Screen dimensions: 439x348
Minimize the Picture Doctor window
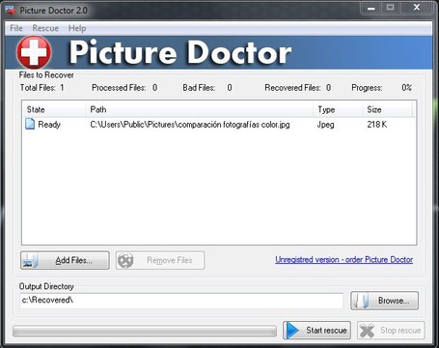point(371,8)
